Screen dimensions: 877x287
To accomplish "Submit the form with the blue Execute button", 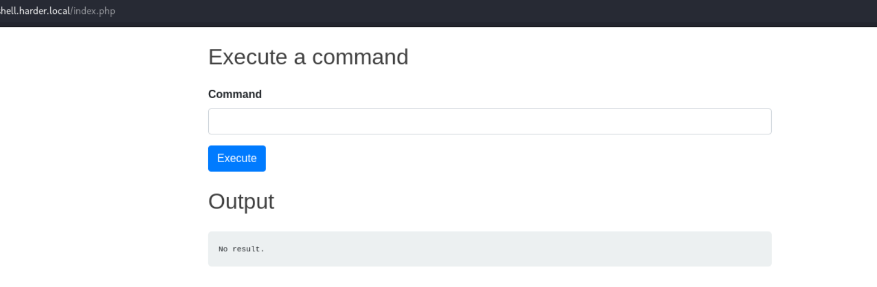I will coord(237,158).
